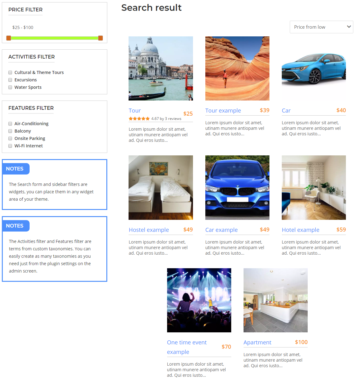
Task: Click the $49 price of Hostel example
Action: [188, 230]
